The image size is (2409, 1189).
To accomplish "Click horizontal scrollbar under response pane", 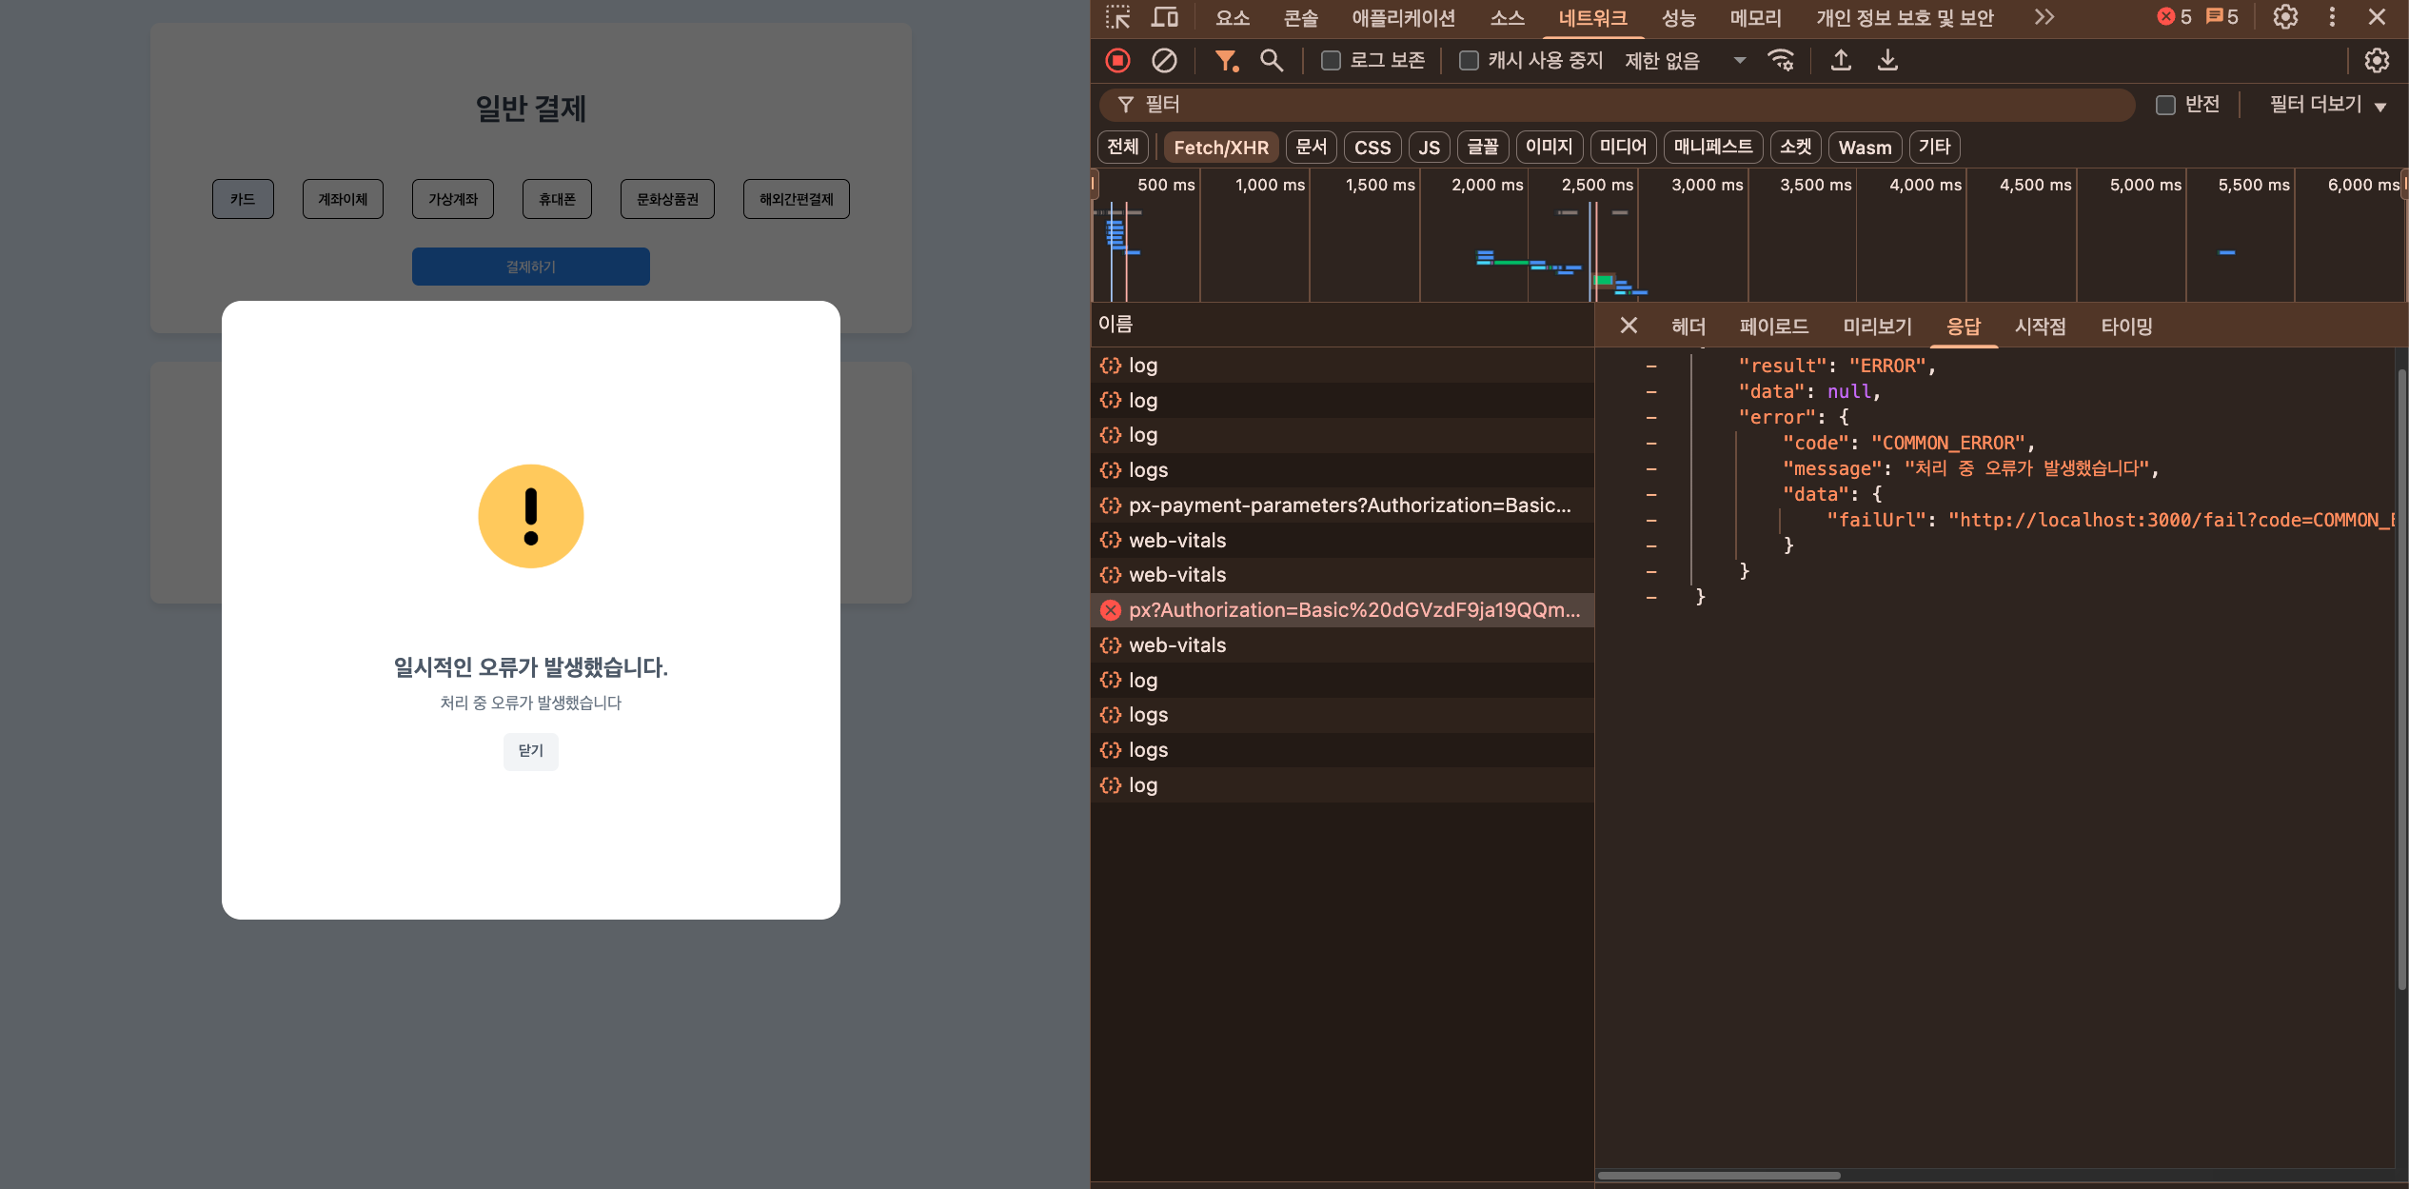I will coord(1719,1175).
